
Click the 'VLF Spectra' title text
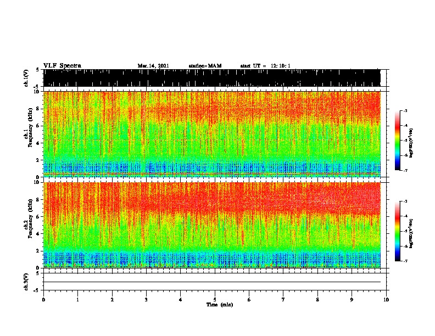pyautogui.click(x=62, y=66)
